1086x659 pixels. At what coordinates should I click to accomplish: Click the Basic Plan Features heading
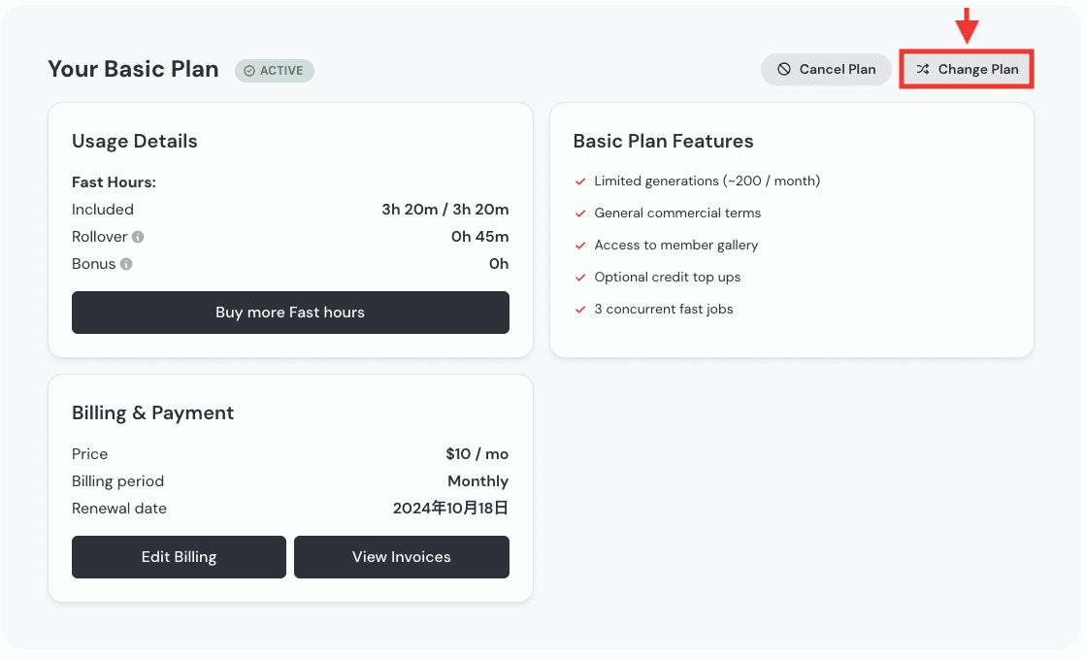point(663,142)
